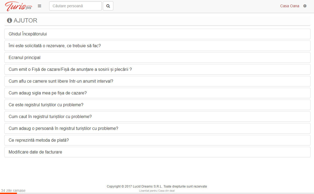Expand Modificare date de facturare section
The height and width of the screenshot is (194, 314).
pos(157,152)
